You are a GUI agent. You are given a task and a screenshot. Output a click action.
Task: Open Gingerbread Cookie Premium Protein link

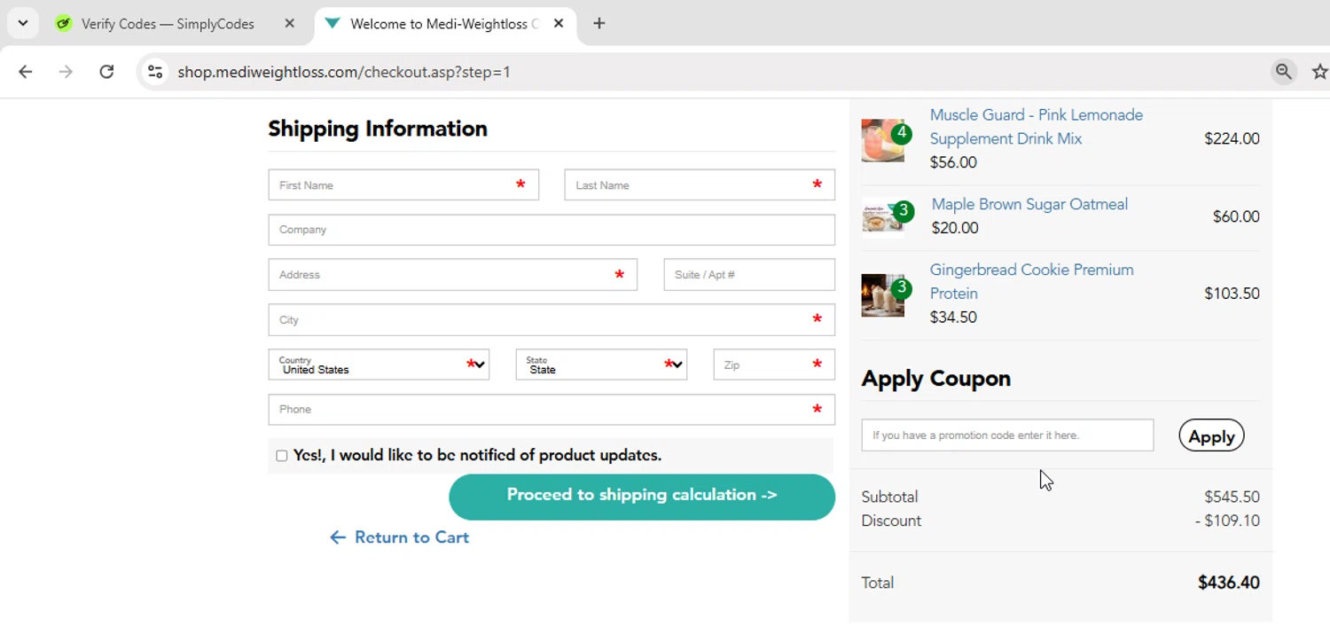point(1031,281)
